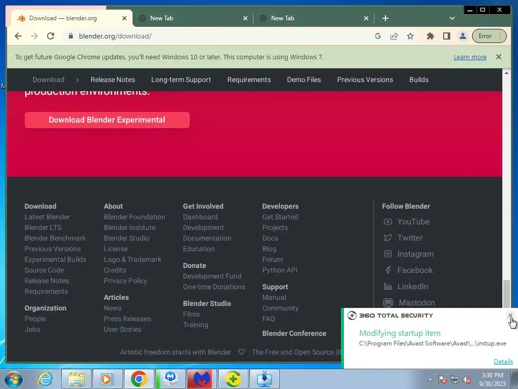The height and width of the screenshot is (389, 518).
Task: Click Download breadcrumb in nav bar
Action: 49,80
